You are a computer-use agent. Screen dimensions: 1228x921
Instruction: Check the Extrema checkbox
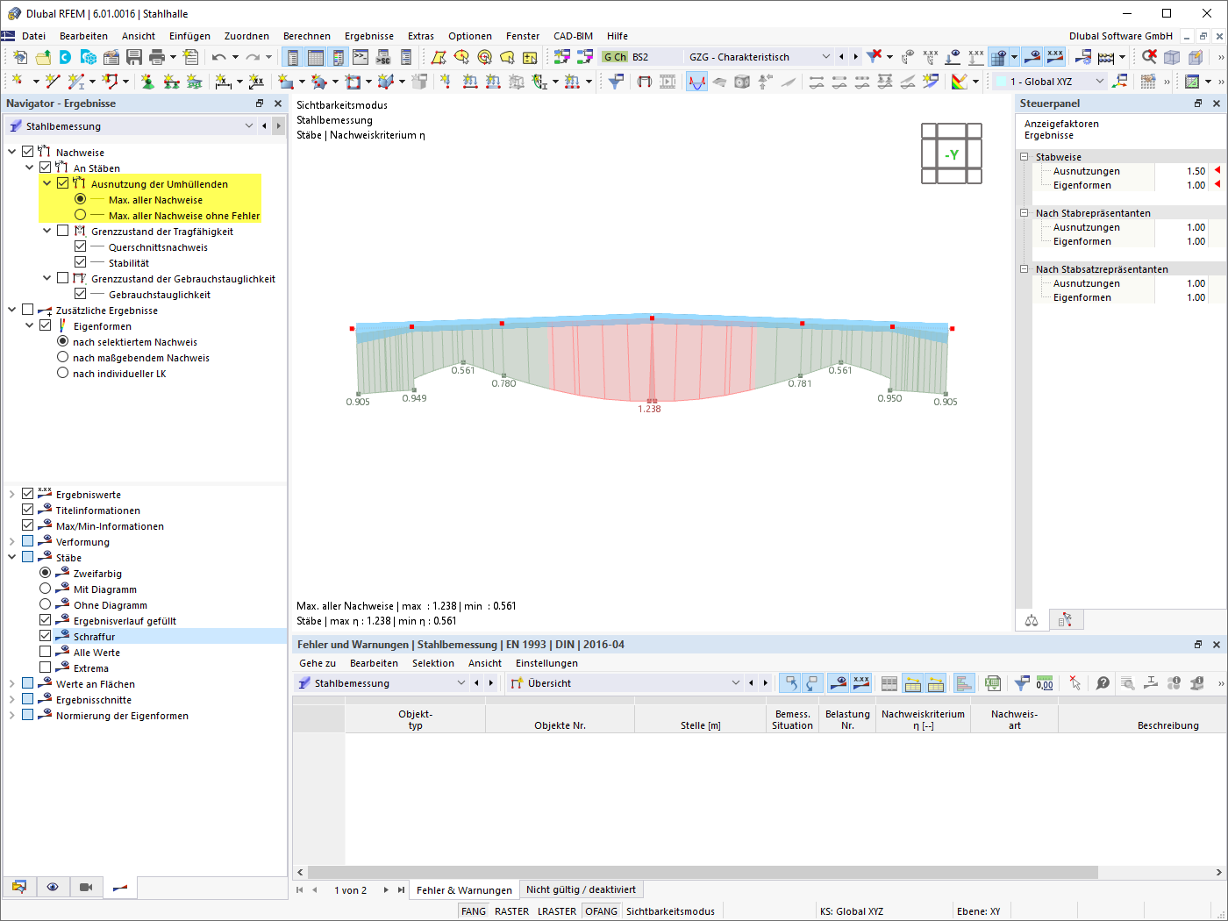(x=46, y=668)
